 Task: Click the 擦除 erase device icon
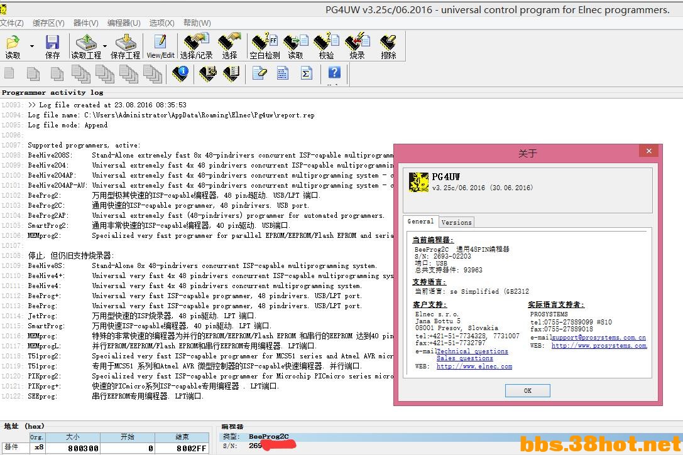388,46
